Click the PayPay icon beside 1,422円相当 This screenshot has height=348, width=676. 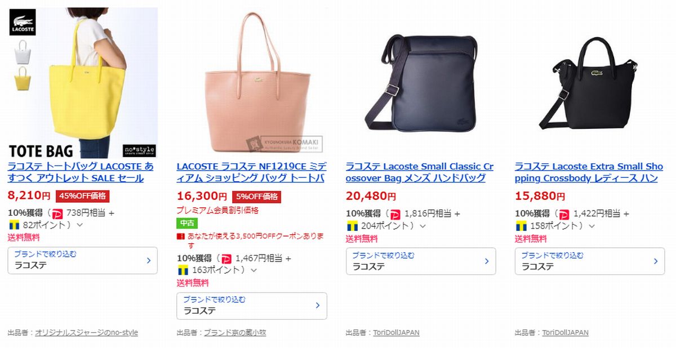click(x=564, y=214)
